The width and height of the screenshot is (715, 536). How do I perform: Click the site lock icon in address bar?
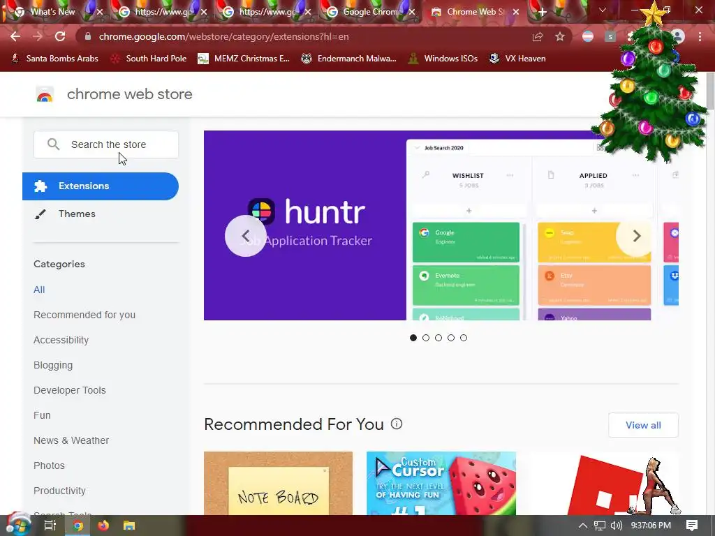click(x=87, y=36)
